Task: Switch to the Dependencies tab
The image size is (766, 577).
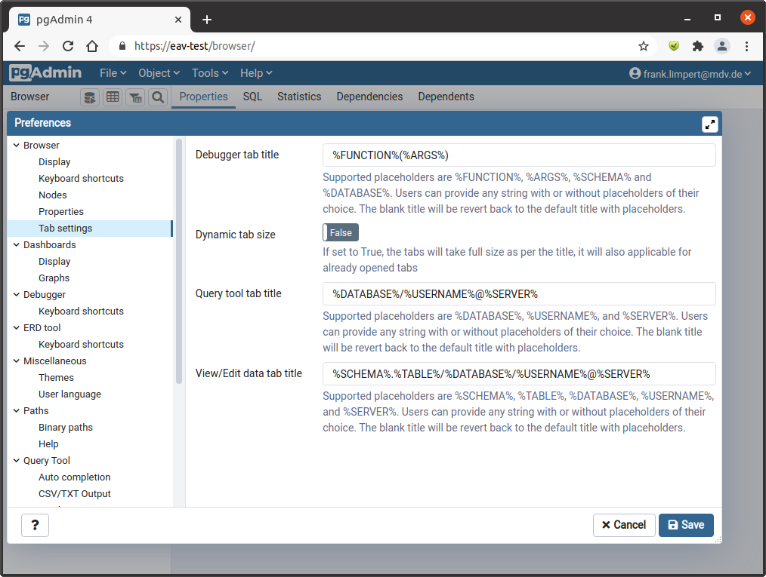Action: pyautogui.click(x=369, y=97)
